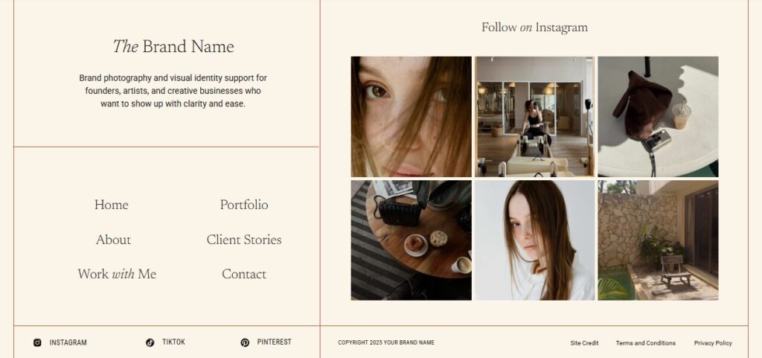View the Privacy Policy link

click(x=713, y=343)
